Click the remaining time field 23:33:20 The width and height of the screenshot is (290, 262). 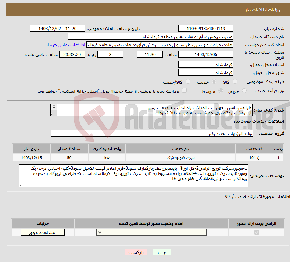pyautogui.click(x=72, y=54)
